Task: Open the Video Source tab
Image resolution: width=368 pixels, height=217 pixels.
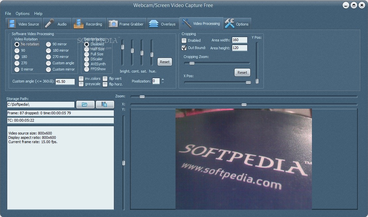Action: [x=24, y=24]
